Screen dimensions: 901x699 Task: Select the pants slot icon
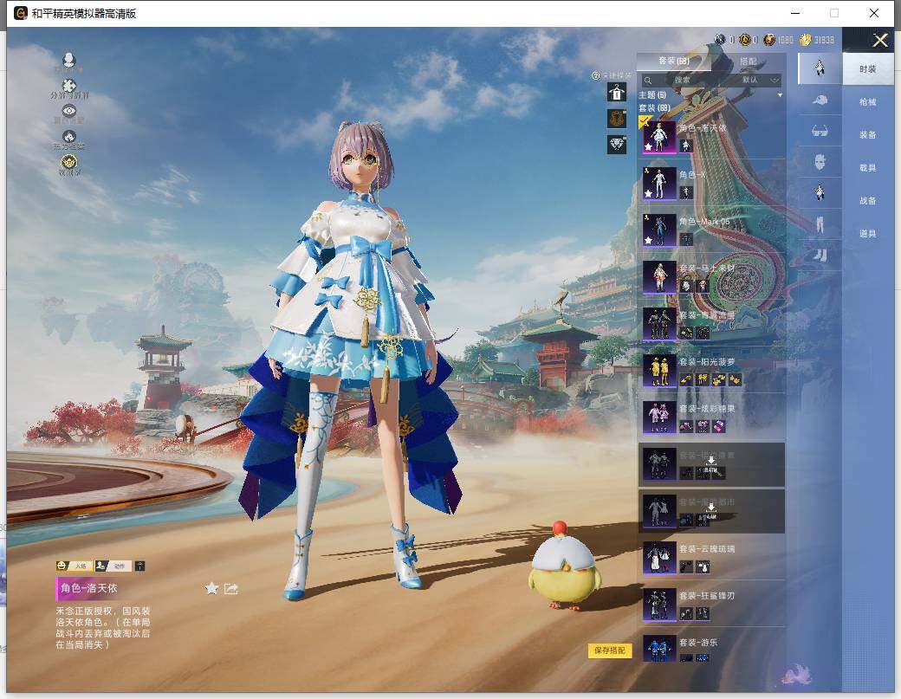[820, 224]
